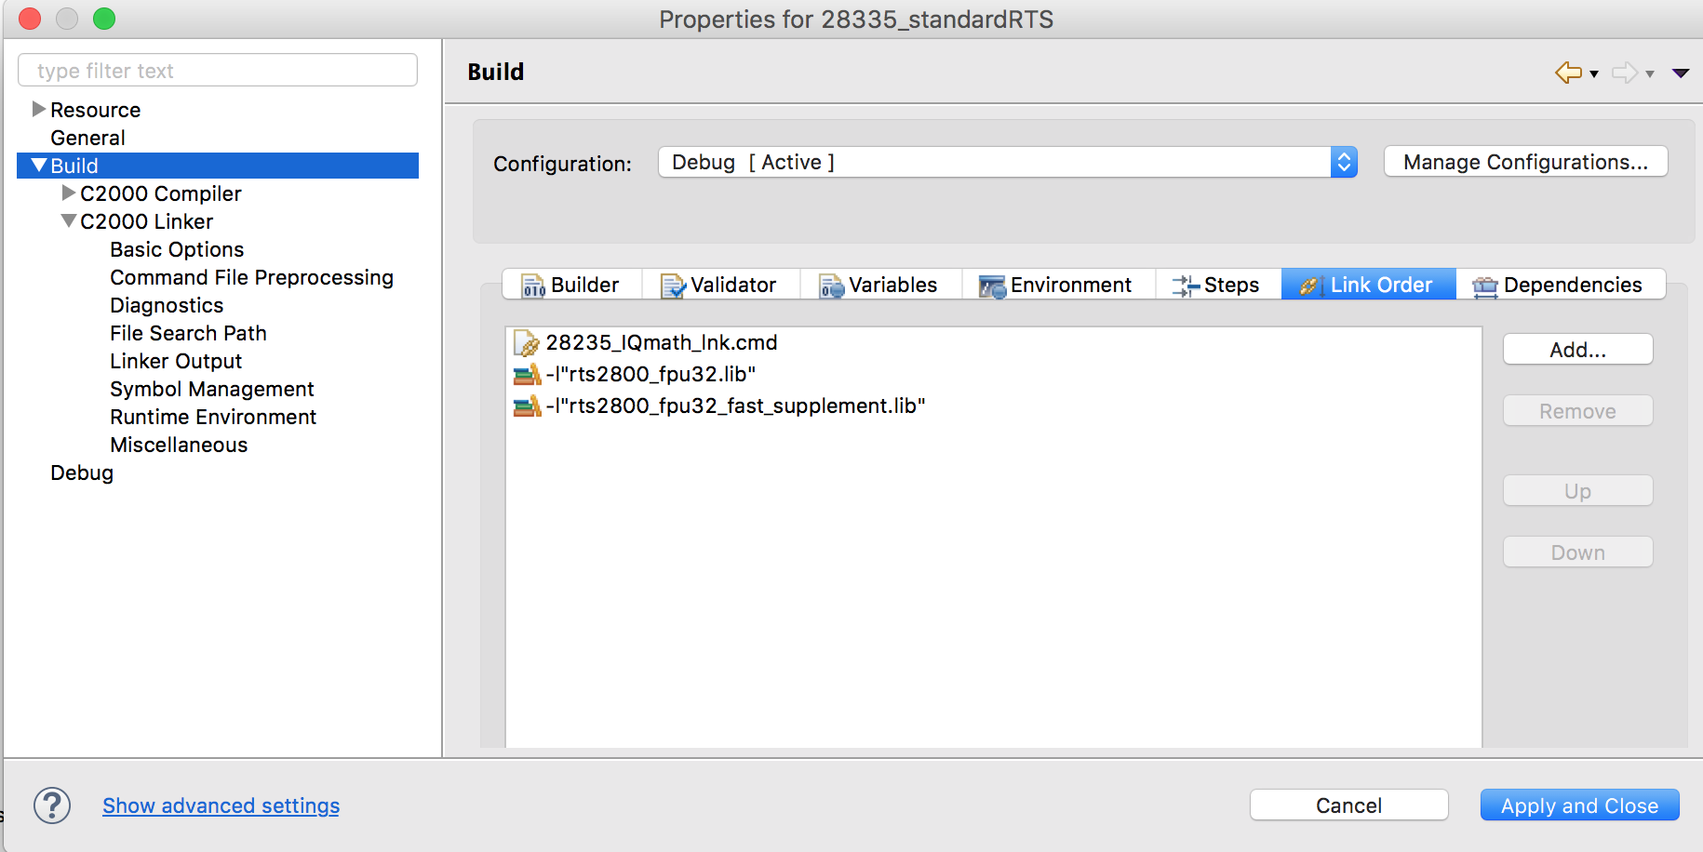Switch to the Steps tab
Image resolution: width=1703 pixels, height=852 pixels.
[1217, 285]
